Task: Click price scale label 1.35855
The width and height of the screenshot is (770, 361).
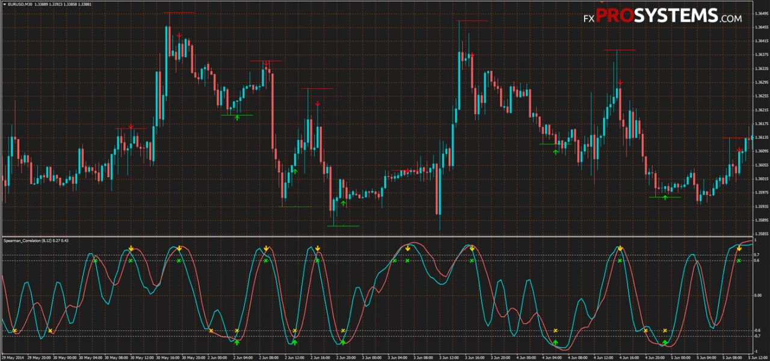Action: point(761,233)
